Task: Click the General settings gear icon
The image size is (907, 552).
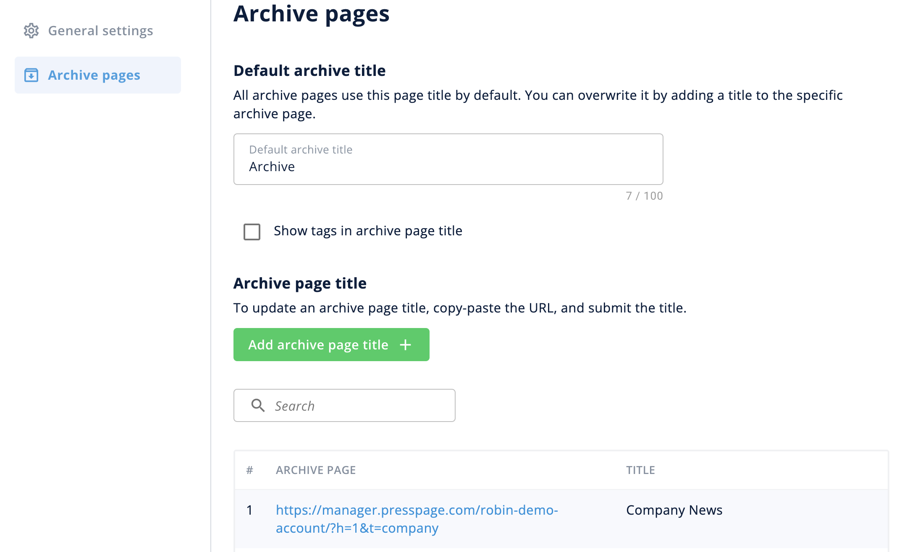Action: coord(31,31)
